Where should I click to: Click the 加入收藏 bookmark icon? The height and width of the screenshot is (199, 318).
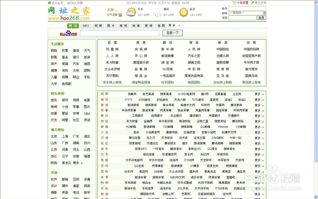pos(69,3)
